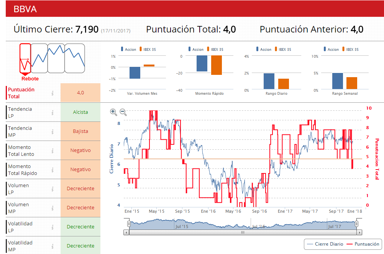Click the Decreciente value for Volatilidad LP
Viewport: 384px width, 254px height.
tap(80, 226)
